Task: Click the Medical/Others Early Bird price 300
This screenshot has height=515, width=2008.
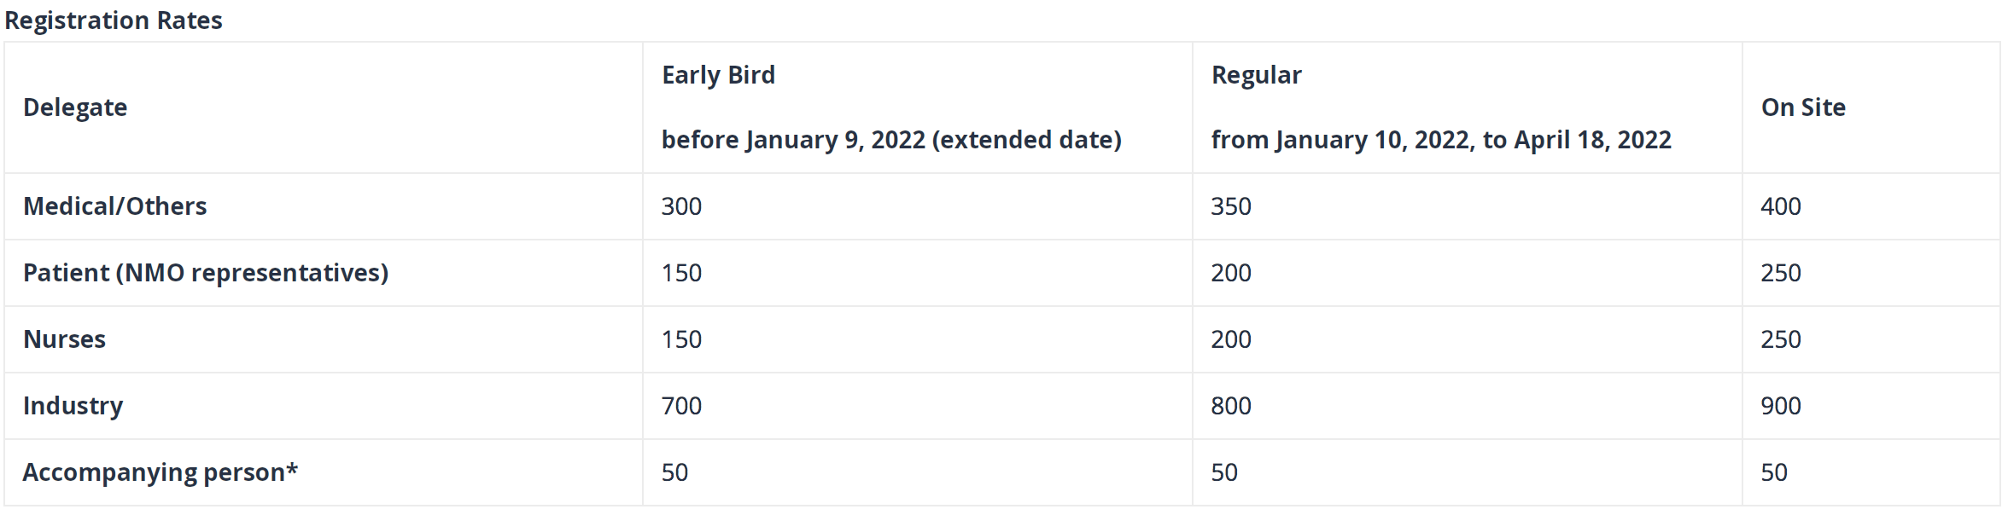Action: [681, 206]
